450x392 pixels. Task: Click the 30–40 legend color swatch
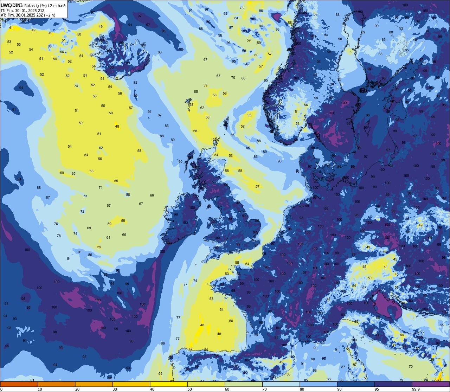click(131, 384)
